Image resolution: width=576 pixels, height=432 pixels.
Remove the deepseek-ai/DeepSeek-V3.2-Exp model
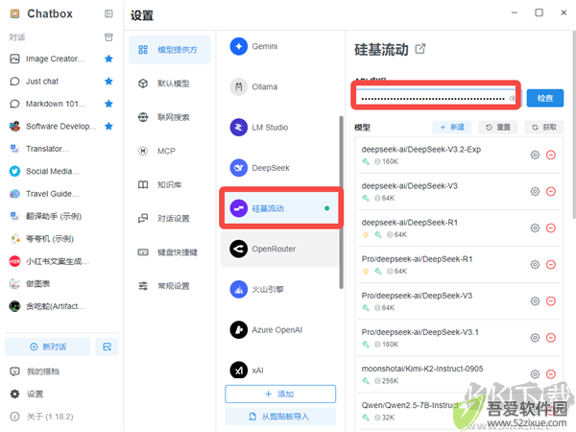551,155
